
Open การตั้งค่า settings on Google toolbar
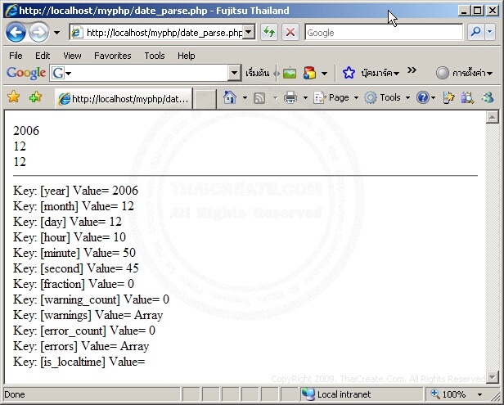point(464,74)
